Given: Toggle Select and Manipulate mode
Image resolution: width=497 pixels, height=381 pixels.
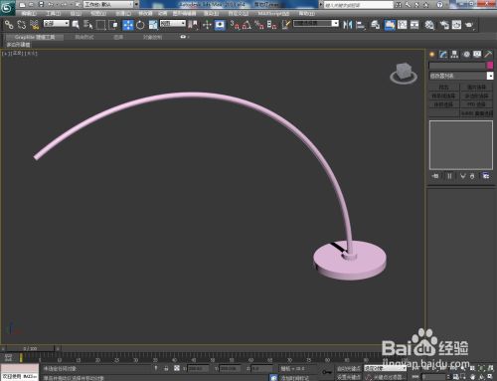Looking at the screenshot, I should pyautogui.click(x=207, y=25).
